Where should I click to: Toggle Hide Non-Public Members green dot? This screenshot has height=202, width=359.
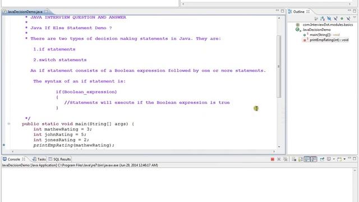pos(342,19)
